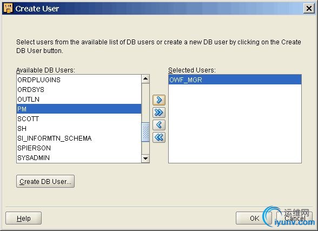Select SCOTT in available users
The height and width of the screenshot is (231, 318).
click(79, 118)
